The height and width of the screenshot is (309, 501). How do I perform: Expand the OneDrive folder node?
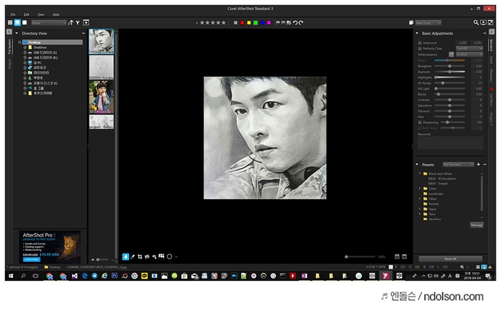(x=25, y=47)
